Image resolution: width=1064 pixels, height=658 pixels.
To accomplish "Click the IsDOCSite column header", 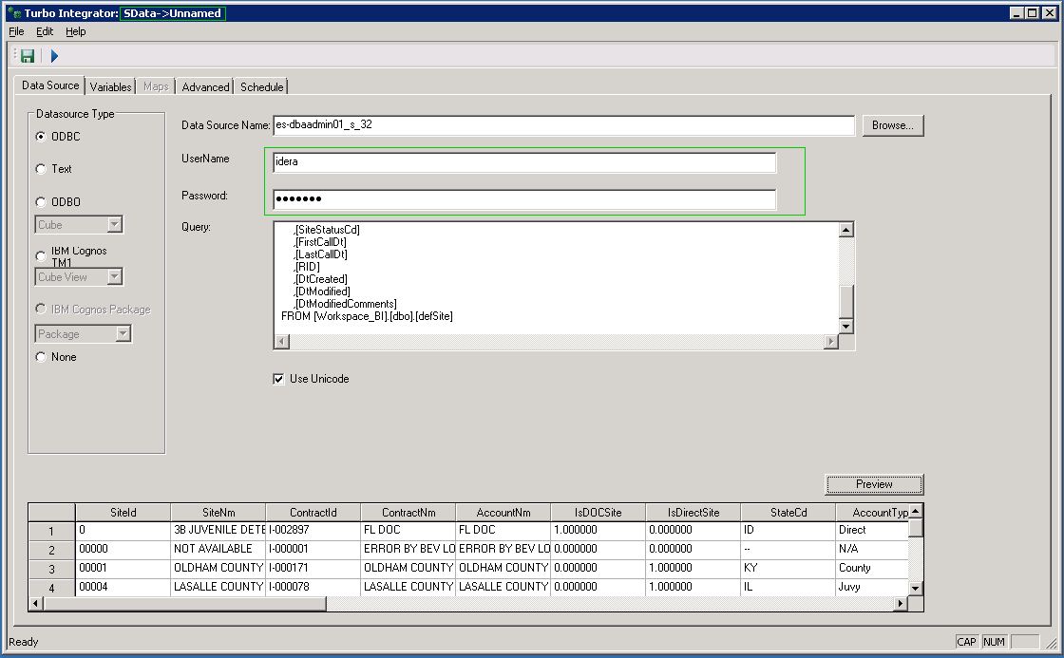I will point(598,512).
